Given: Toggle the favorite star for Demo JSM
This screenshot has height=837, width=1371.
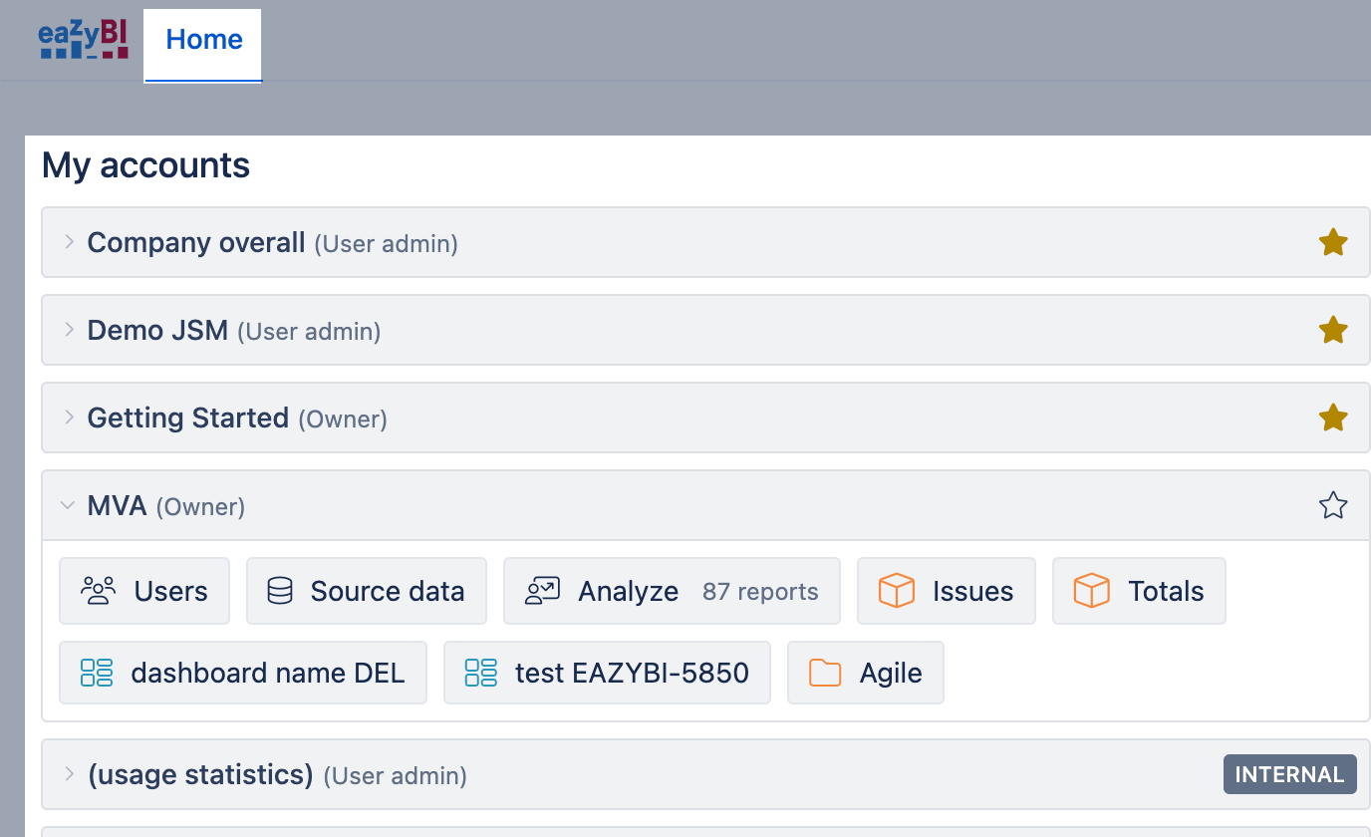Looking at the screenshot, I should (x=1333, y=330).
